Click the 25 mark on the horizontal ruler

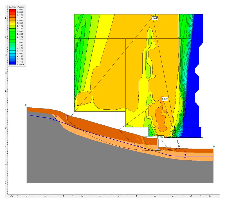pos(118,197)
